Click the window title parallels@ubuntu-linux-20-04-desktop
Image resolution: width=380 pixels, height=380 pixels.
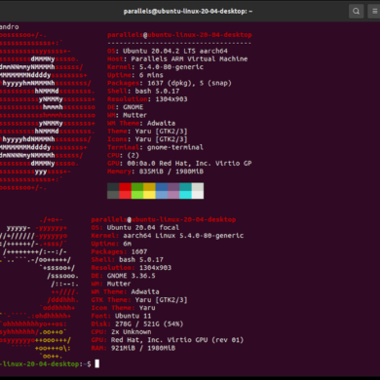click(x=188, y=12)
